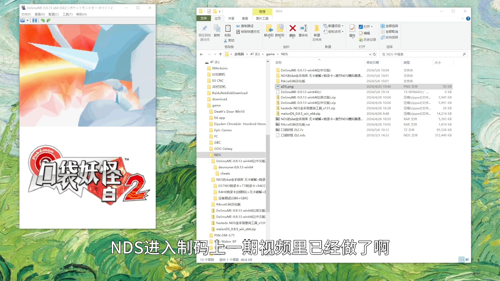This screenshot has width=500, height=281.
Task: Click 新建文件夹 new folder icon
Action: (x=317, y=28)
